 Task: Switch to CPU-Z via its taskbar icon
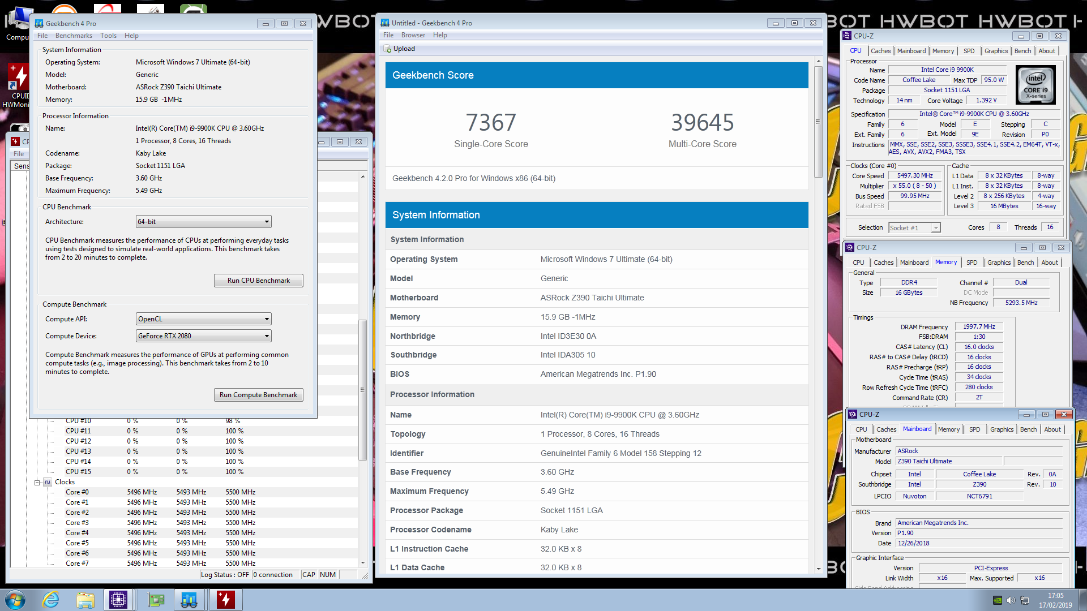[x=118, y=600]
